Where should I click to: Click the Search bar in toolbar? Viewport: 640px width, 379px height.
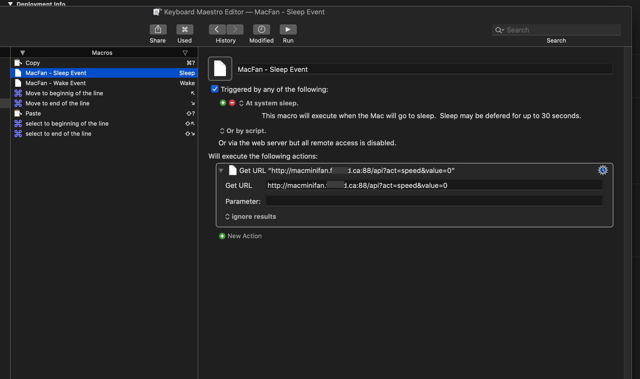pyautogui.click(x=556, y=30)
